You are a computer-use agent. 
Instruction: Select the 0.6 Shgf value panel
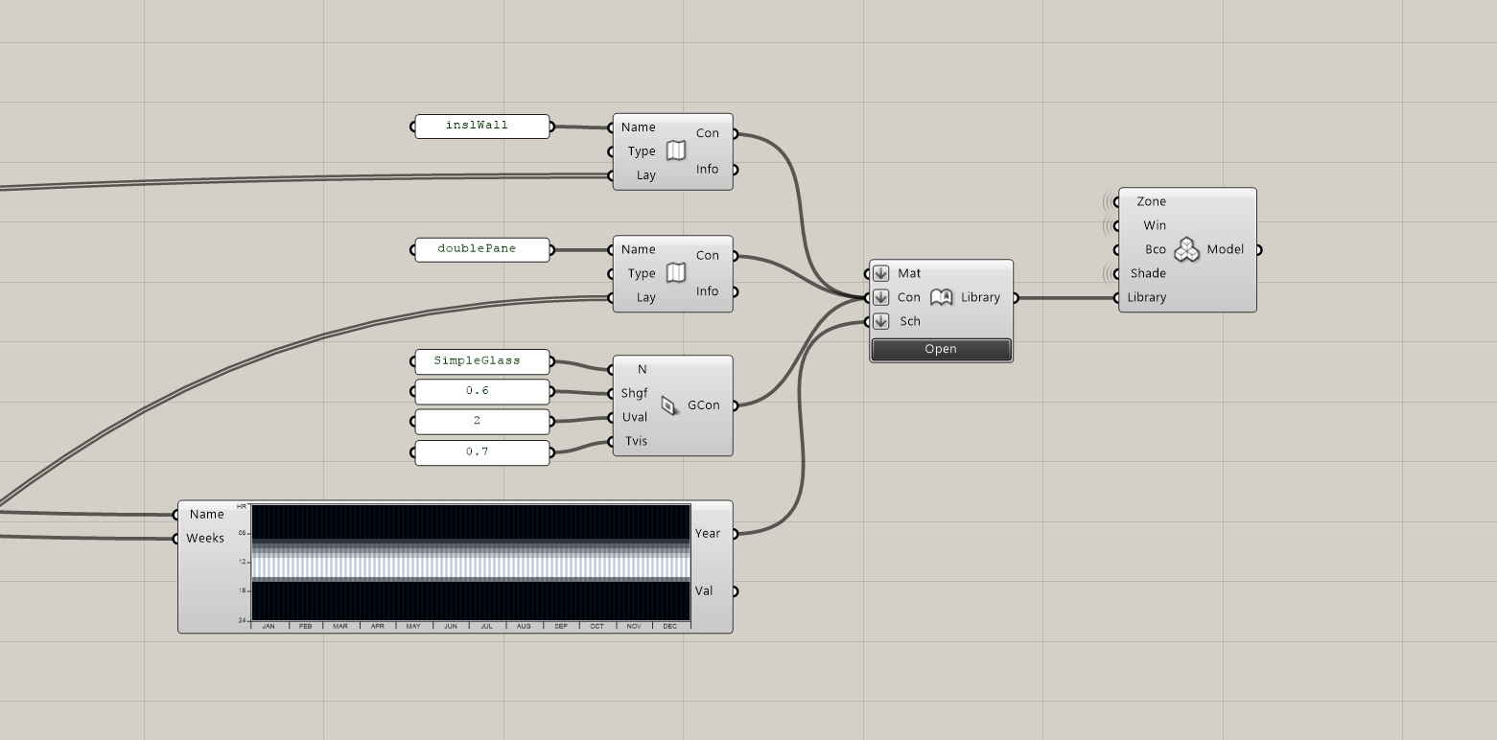(482, 391)
